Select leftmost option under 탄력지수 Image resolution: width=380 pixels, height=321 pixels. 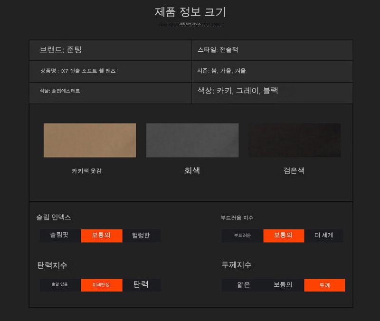pos(60,285)
